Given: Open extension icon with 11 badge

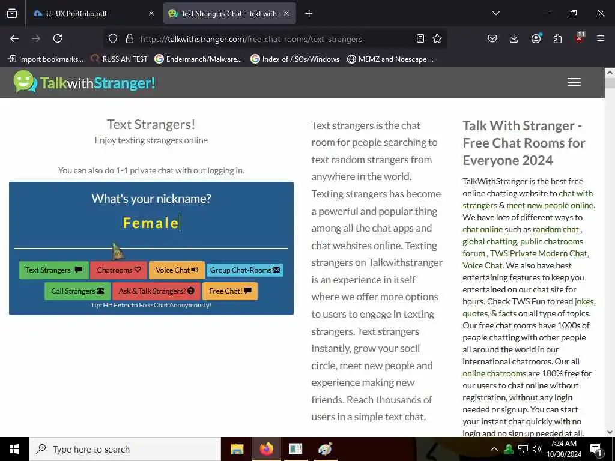Looking at the screenshot, I should click(x=580, y=37).
